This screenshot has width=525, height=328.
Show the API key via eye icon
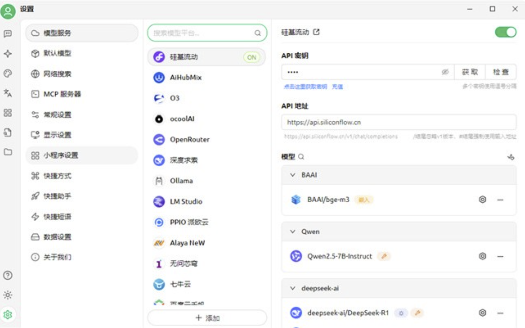[445, 72]
